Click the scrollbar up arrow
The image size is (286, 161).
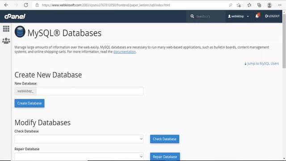pyautogui.click(x=284, y=12)
